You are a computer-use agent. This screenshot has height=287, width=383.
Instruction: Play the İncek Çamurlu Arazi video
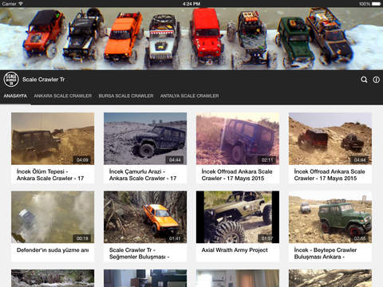145,139
